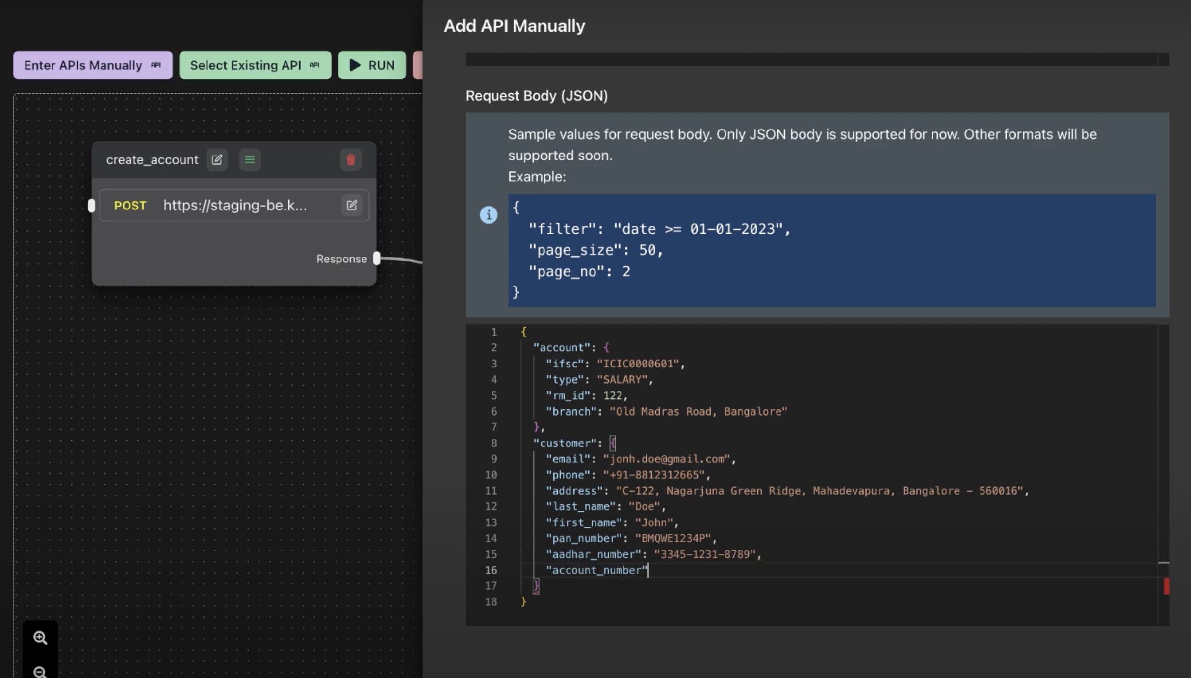
Task: Zoom in on canvas with magnifier plus
Action: 40,638
